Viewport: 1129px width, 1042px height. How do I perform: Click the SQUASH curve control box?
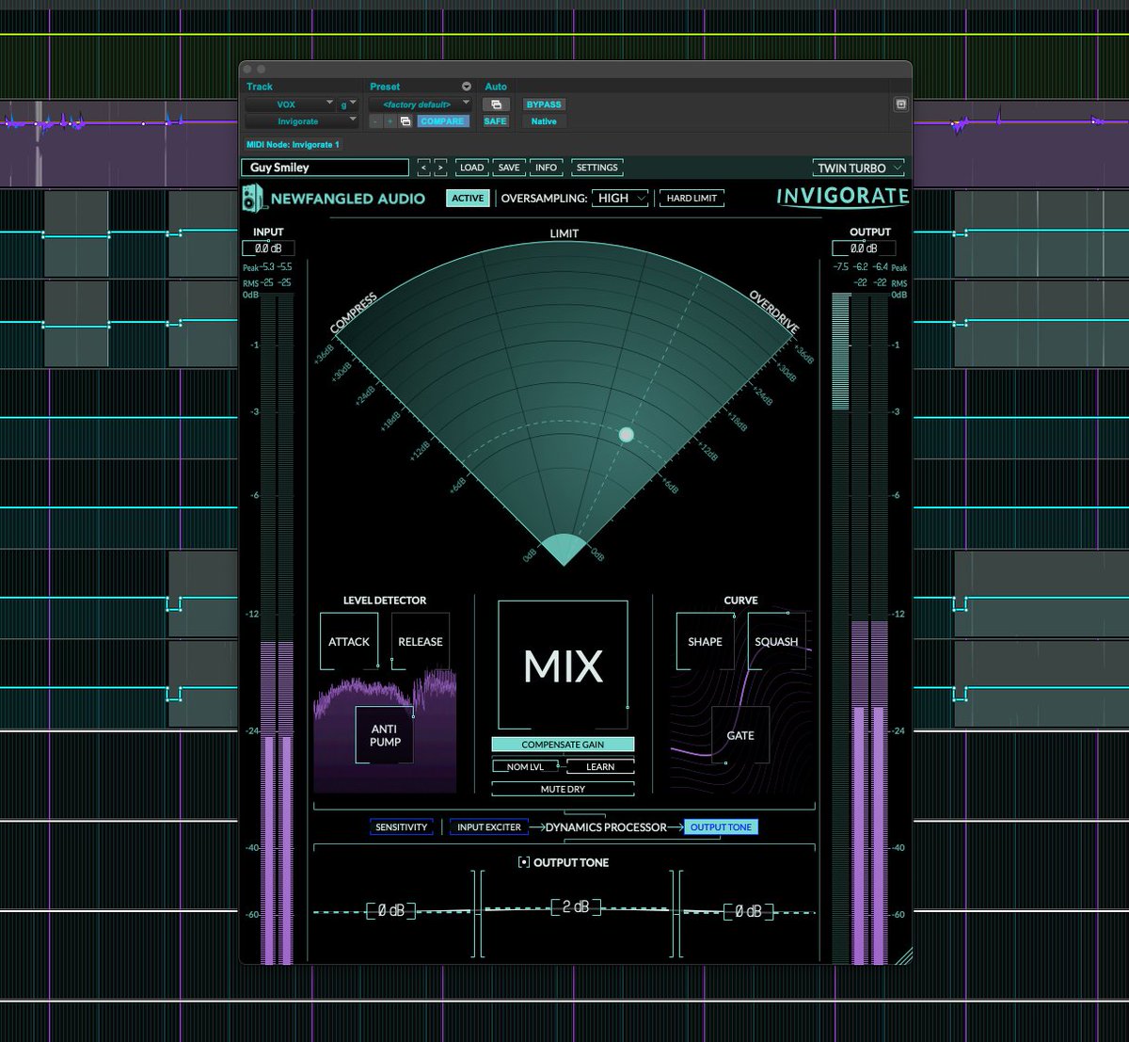coord(776,641)
